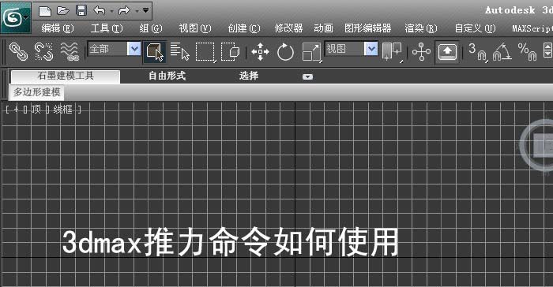Undo the last action
Image resolution: width=553 pixels, height=287 pixels.
coord(100,11)
